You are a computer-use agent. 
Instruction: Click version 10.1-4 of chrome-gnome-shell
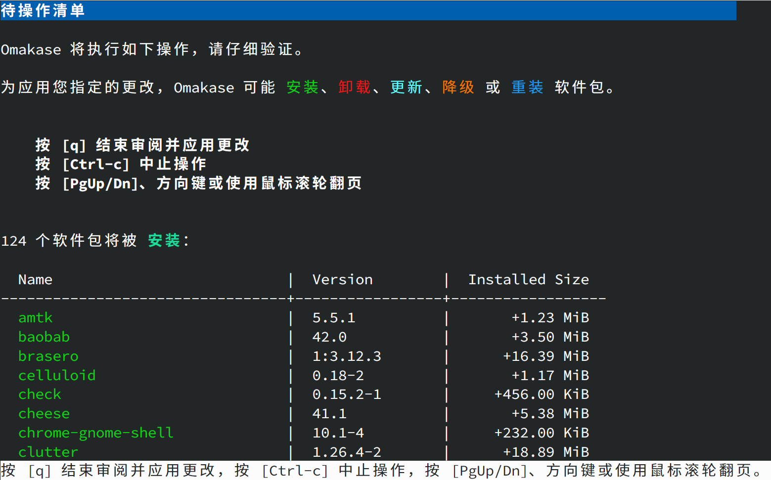click(338, 433)
